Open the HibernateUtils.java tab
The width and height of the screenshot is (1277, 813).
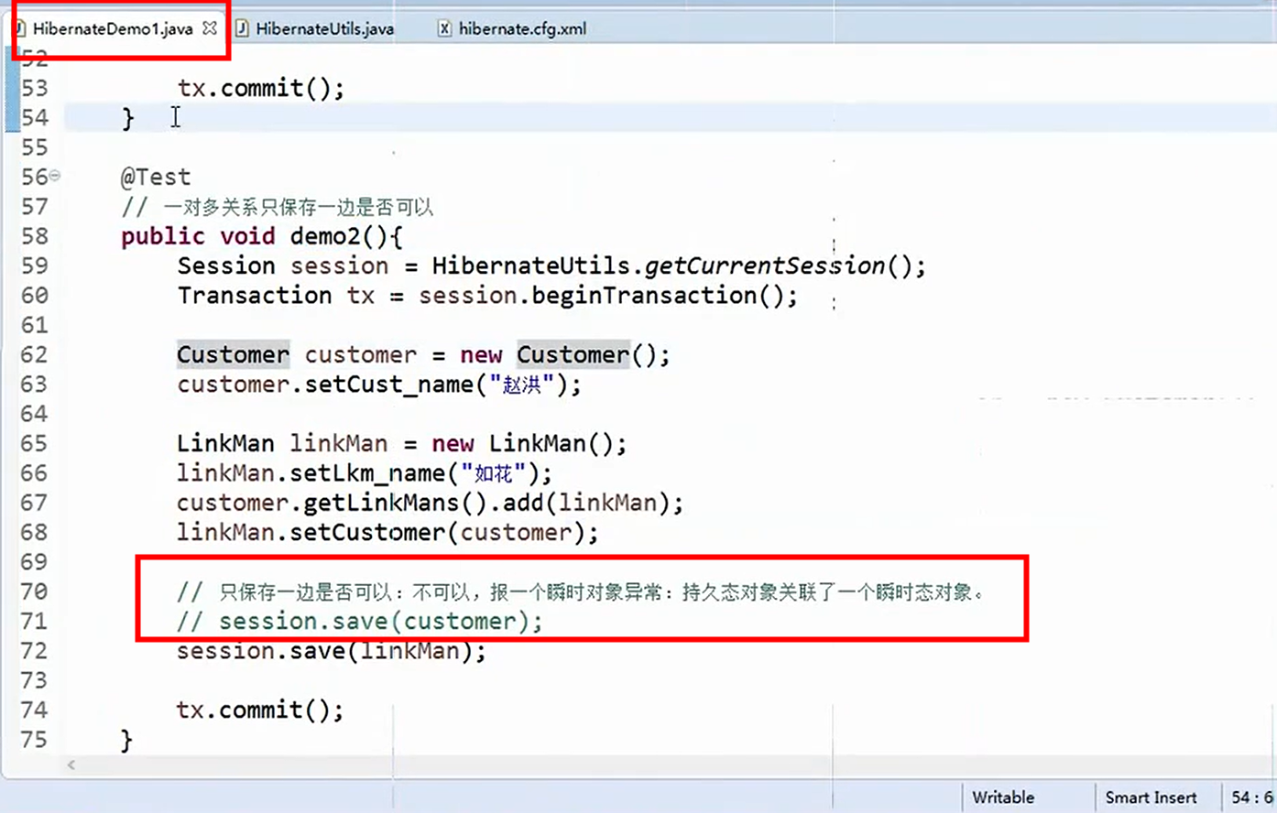tap(324, 28)
